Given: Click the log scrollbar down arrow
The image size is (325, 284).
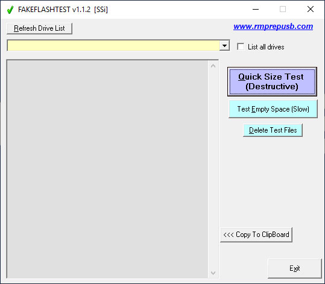Looking at the screenshot, I should pyautogui.click(x=213, y=273).
